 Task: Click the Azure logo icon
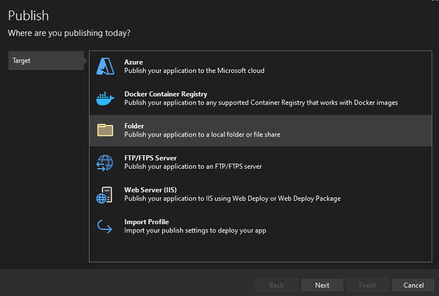[x=105, y=66]
